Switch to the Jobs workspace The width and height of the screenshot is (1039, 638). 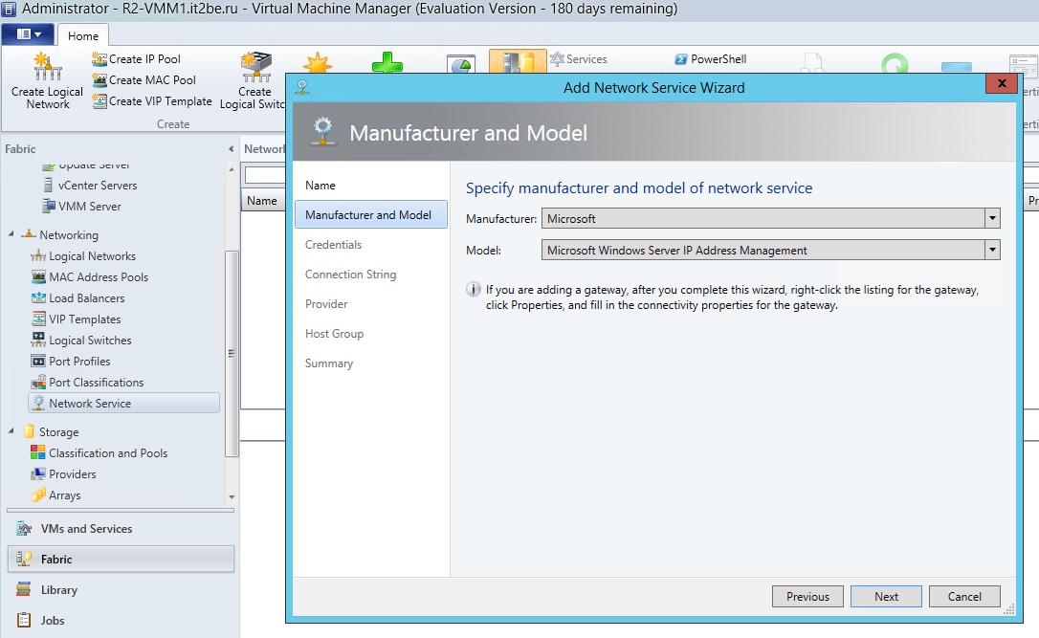(x=52, y=620)
